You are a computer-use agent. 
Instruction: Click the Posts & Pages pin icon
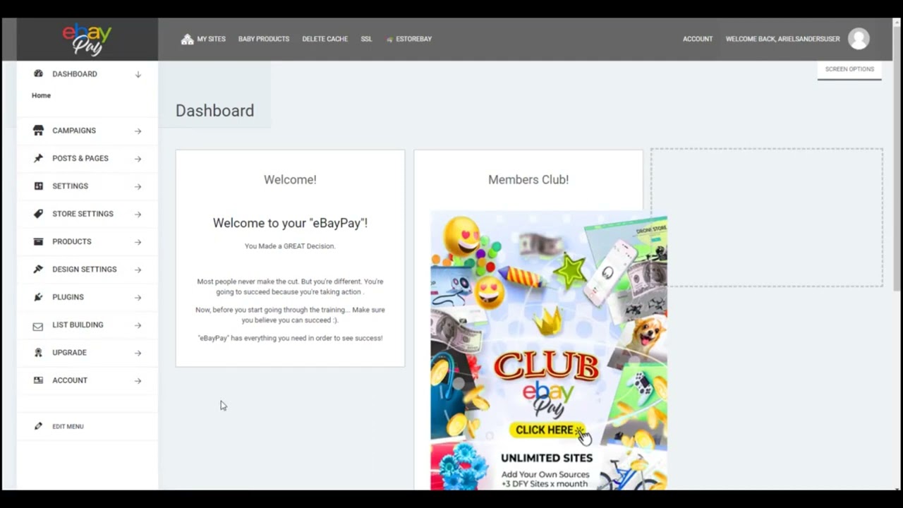click(x=38, y=158)
